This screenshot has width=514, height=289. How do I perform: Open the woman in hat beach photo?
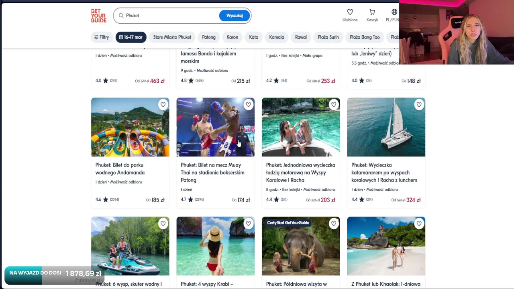click(215, 246)
